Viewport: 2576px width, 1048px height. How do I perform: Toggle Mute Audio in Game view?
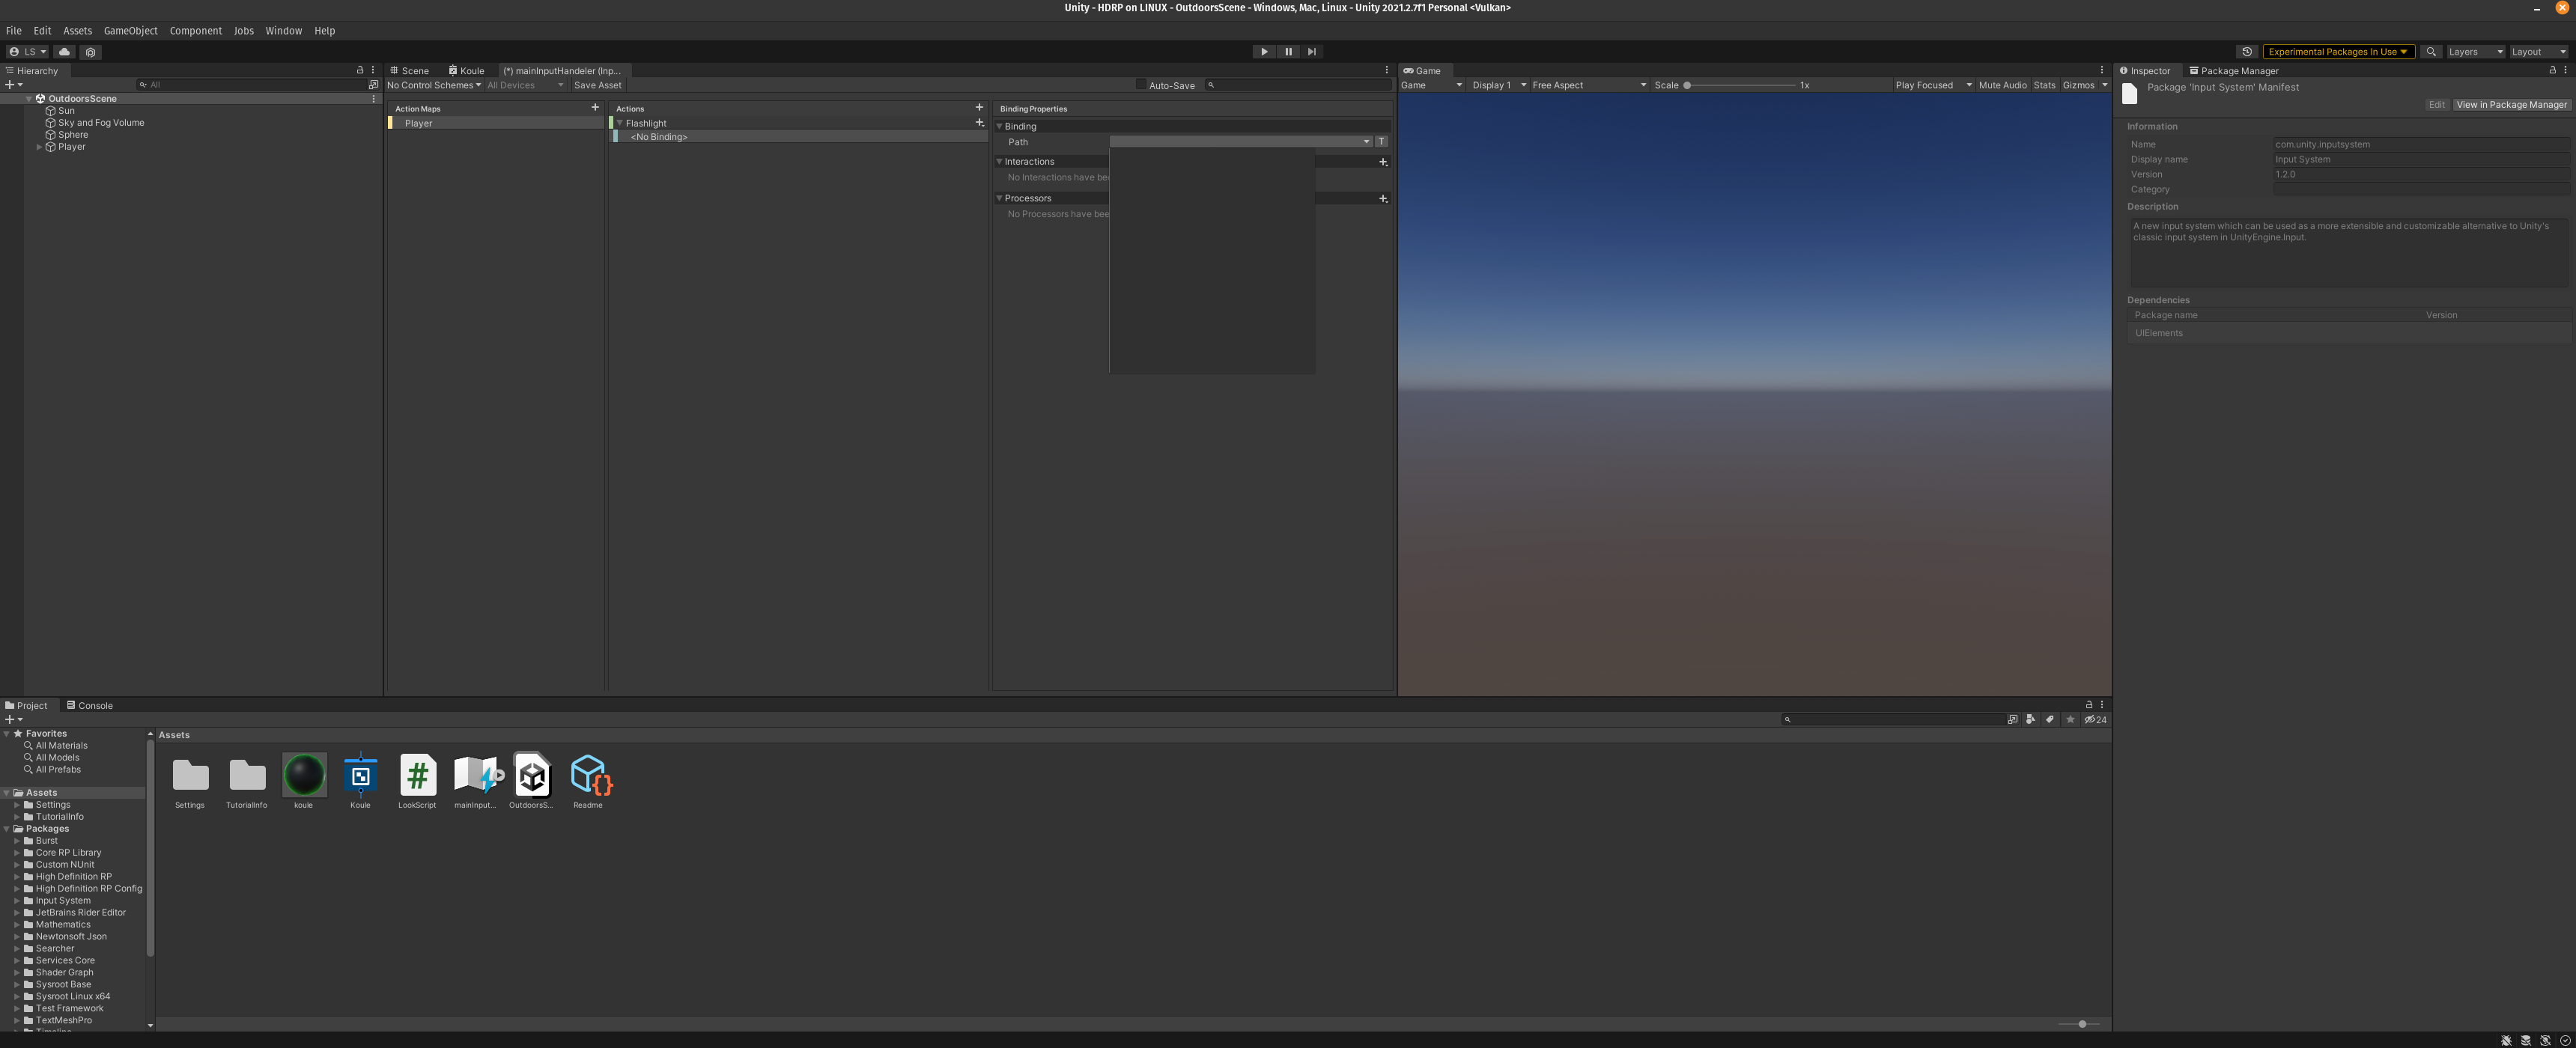pyautogui.click(x=2002, y=85)
